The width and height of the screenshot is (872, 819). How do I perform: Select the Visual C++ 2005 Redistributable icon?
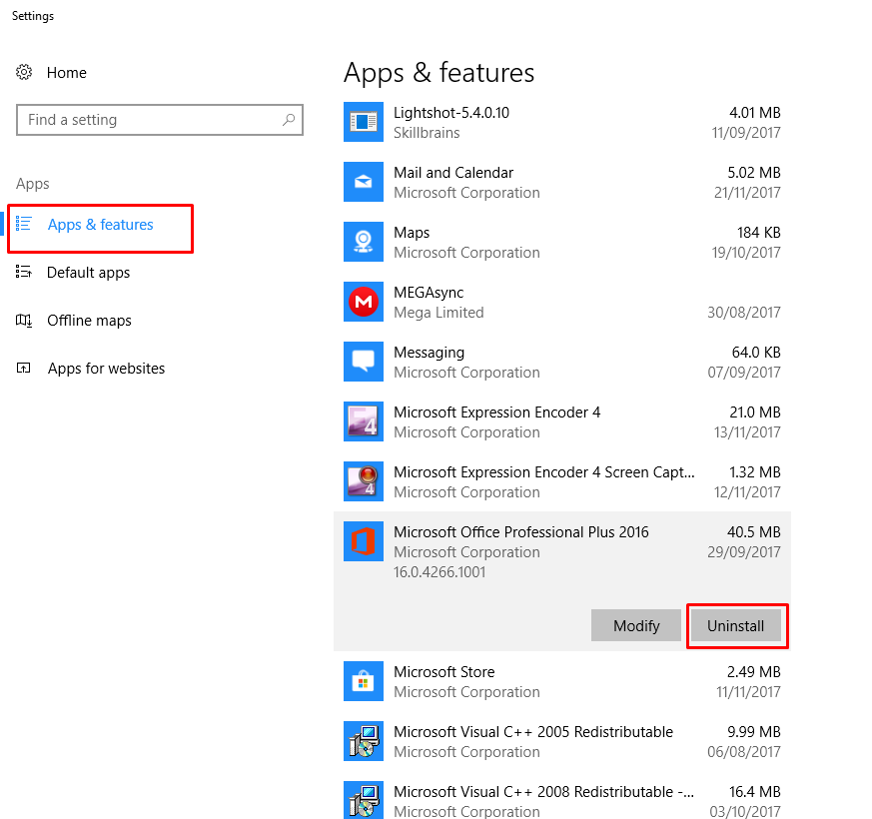pyautogui.click(x=364, y=741)
